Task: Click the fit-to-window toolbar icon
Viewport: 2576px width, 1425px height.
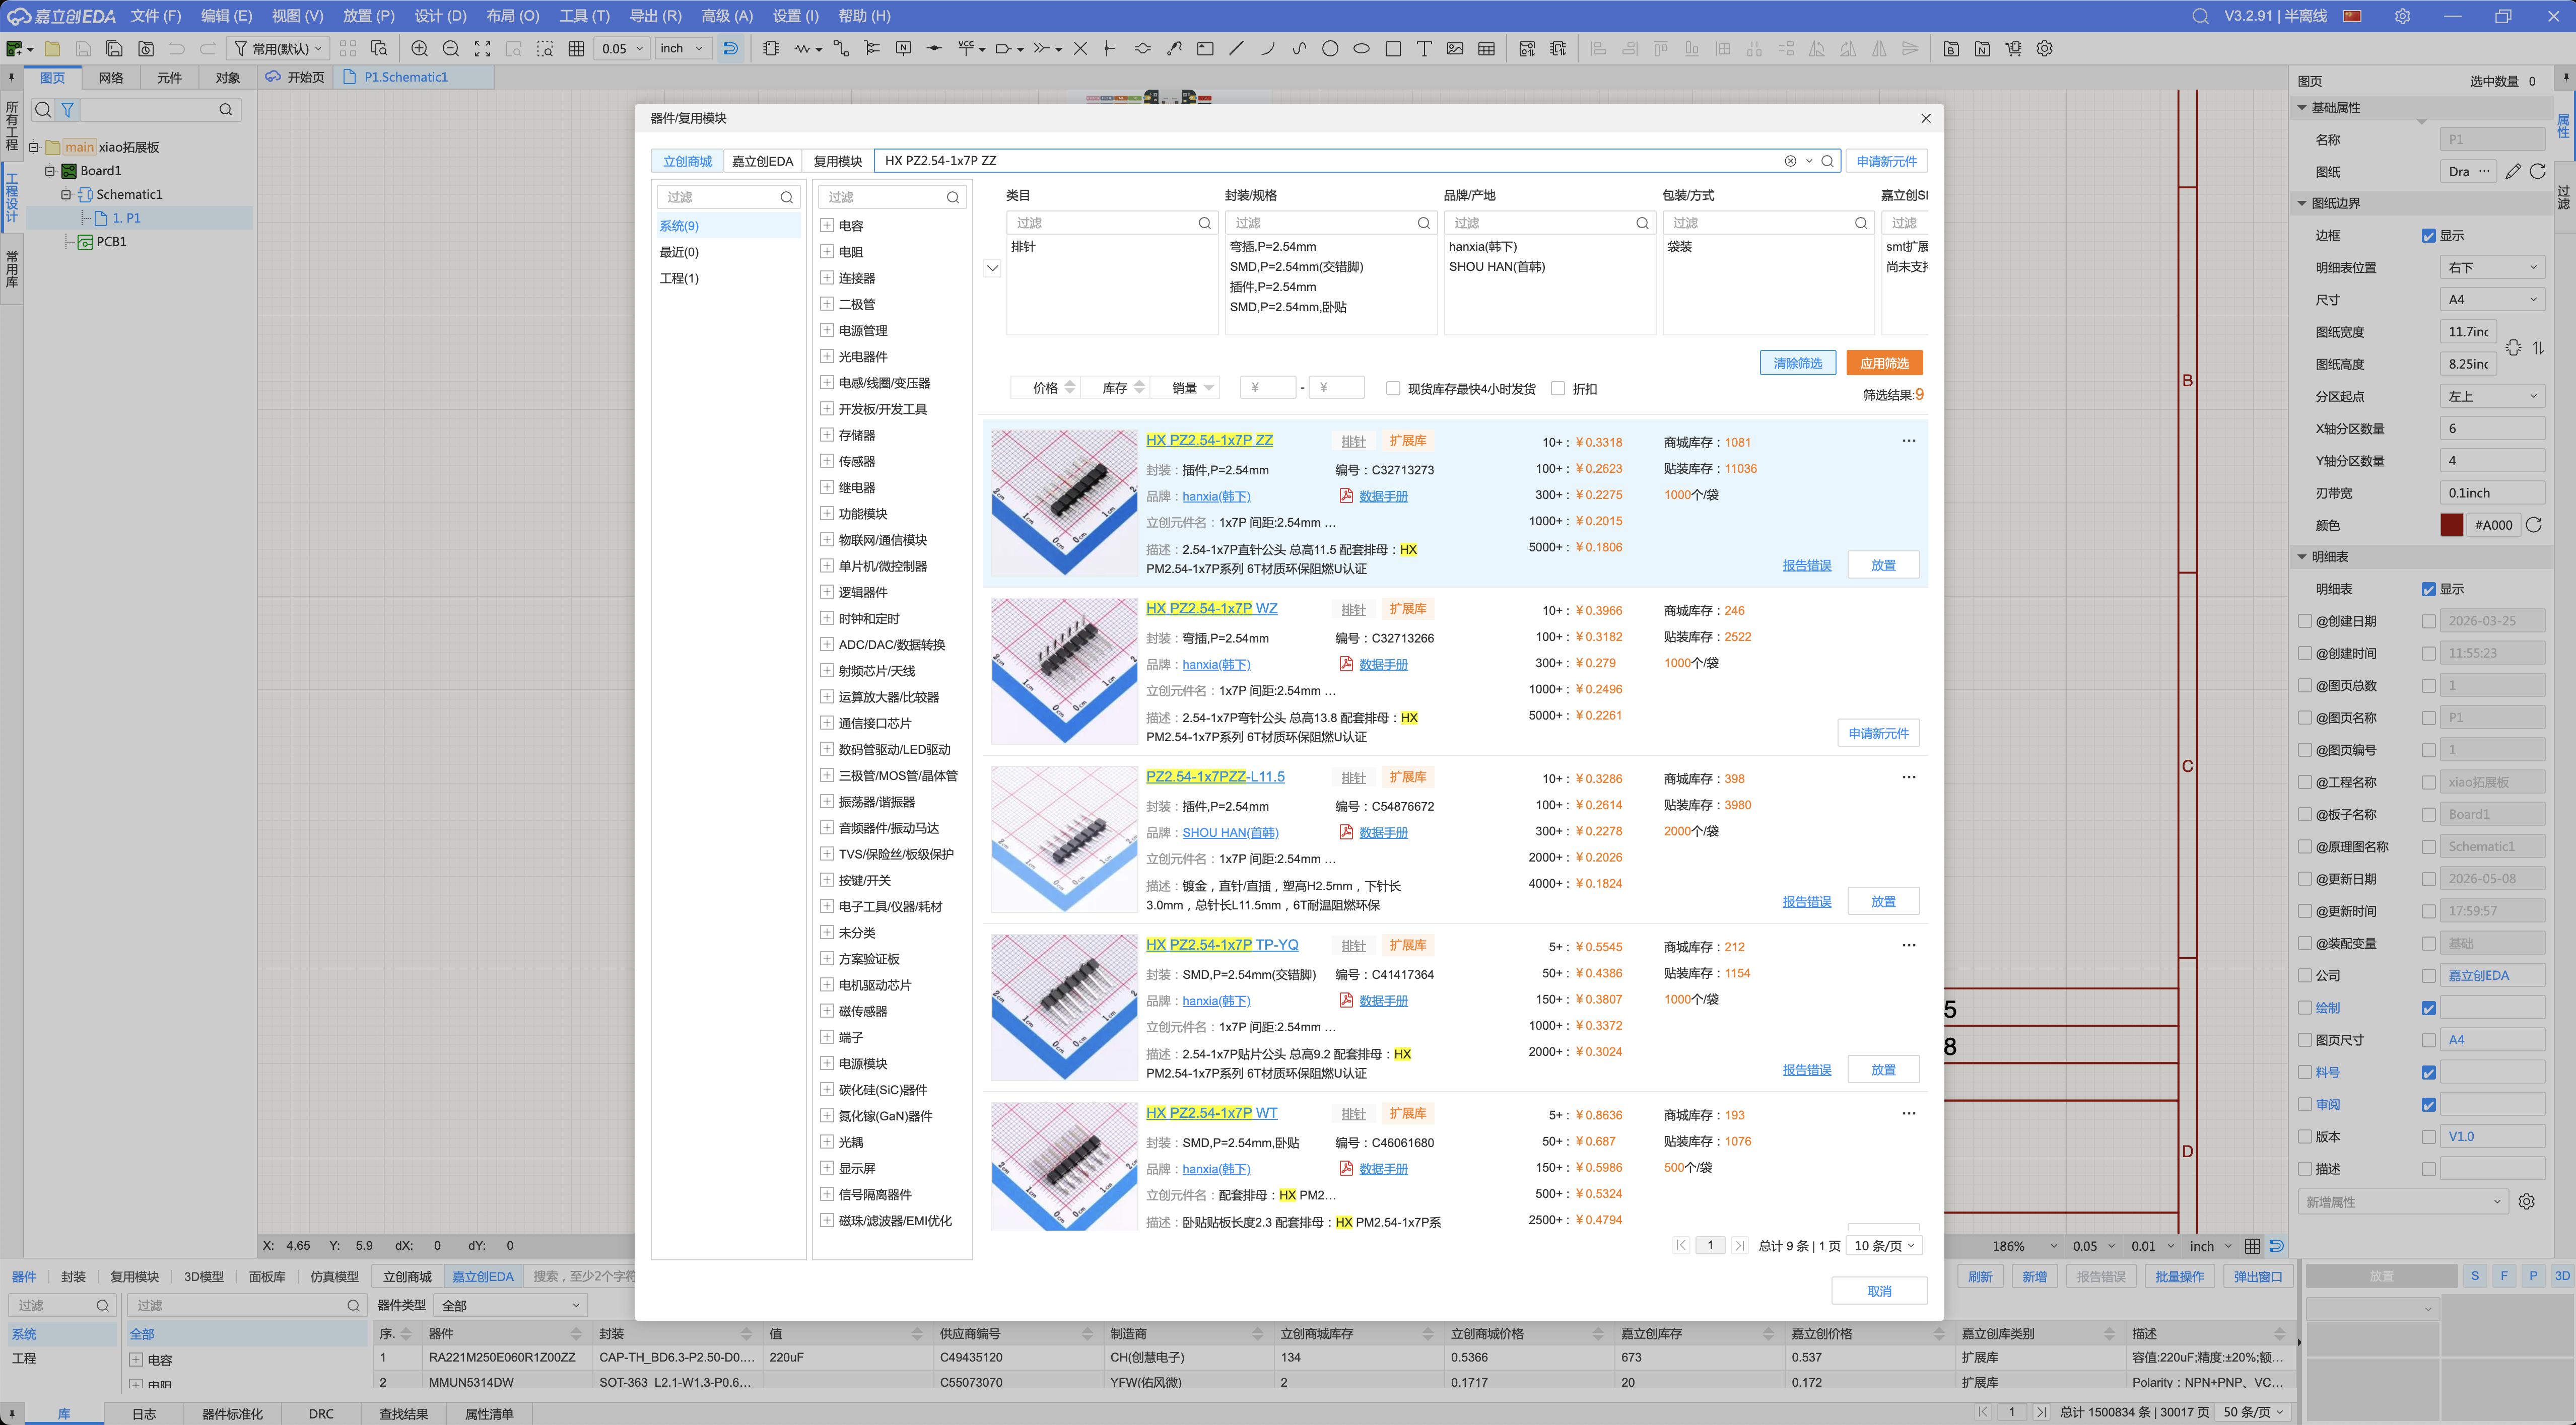Action: point(482,48)
